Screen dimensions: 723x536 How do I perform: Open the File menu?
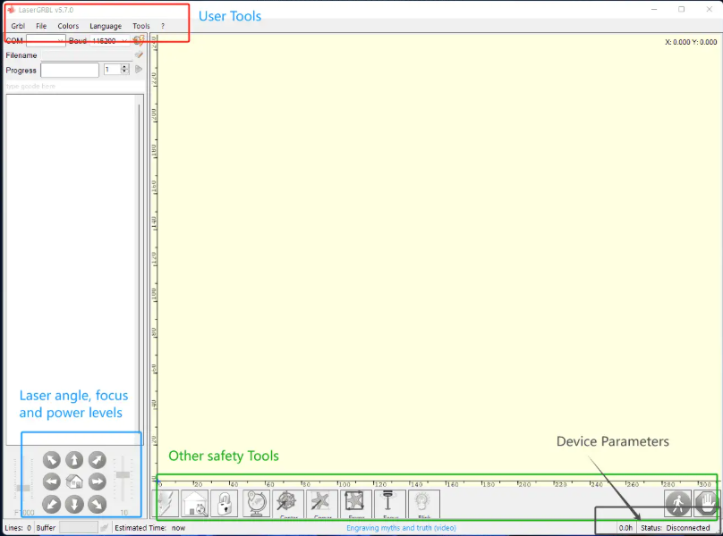41,26
